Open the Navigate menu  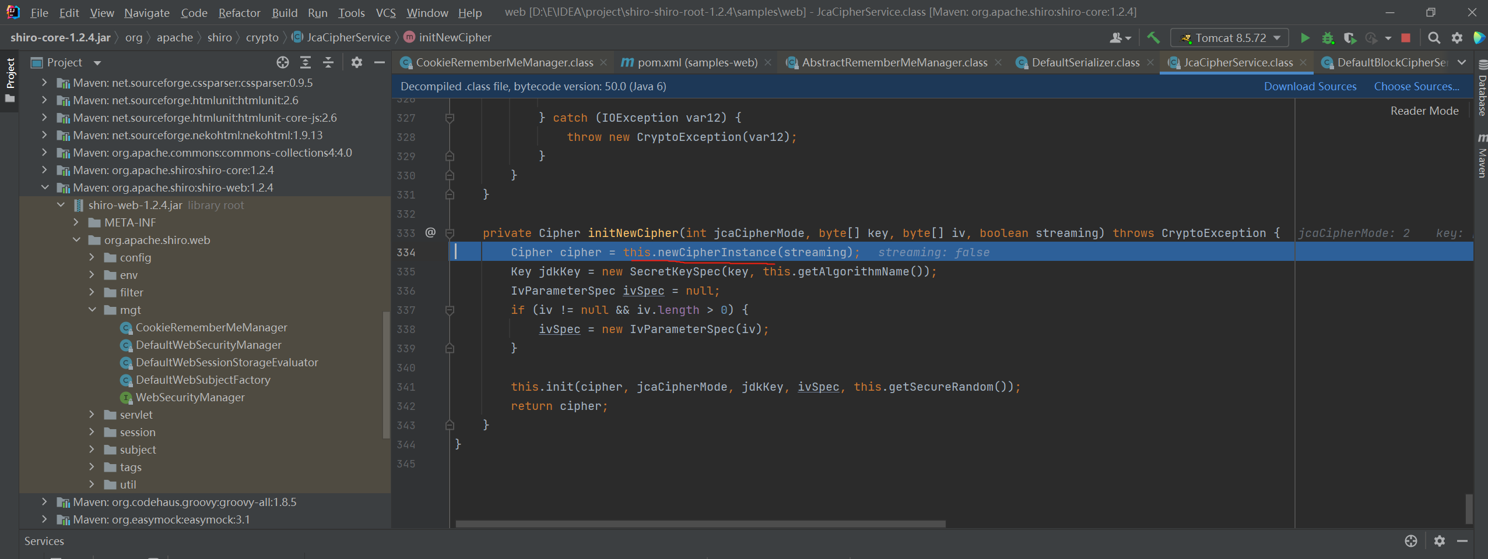(x=147, y=12)
